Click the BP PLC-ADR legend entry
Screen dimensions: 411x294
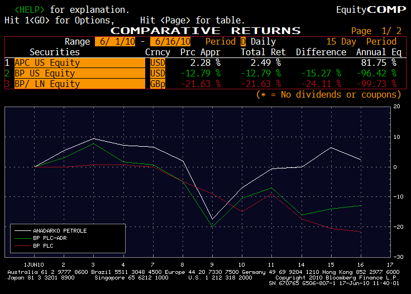[x=54, y=238]
